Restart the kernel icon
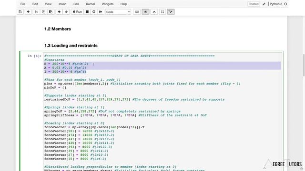 [x=94, y=12]
